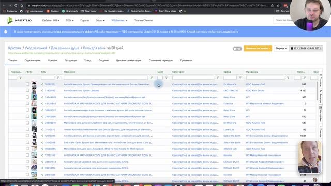Open product photo in Eclectica row
Viewport: 331px width, 186px height.
click(34, 103)
